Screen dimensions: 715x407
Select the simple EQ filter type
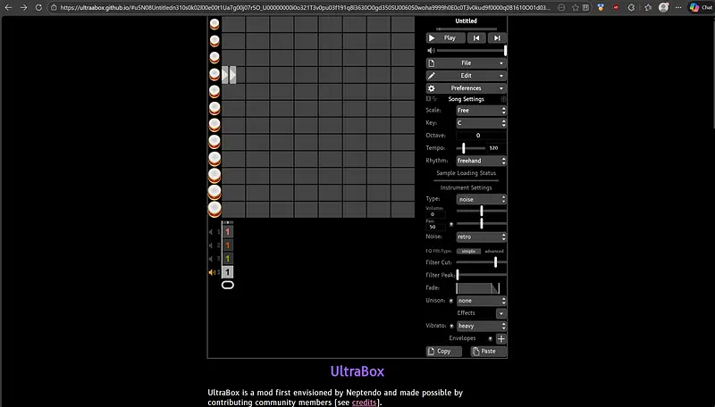(x=467, y=252)
